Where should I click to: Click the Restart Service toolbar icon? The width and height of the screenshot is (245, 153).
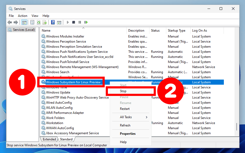click(x=86, y=22)
